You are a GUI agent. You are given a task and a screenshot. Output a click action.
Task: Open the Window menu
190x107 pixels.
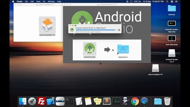(51, 1)
